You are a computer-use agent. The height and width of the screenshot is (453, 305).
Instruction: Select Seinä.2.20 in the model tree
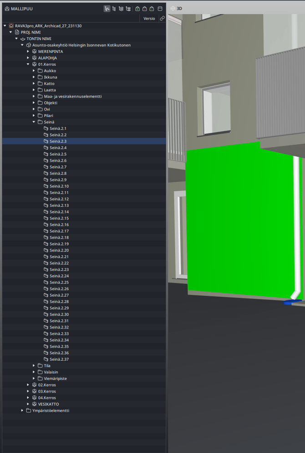point(59,250)
